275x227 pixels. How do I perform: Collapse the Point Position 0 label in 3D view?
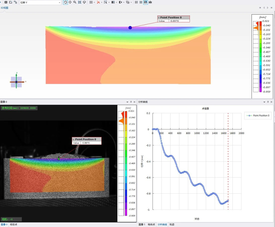159,18
